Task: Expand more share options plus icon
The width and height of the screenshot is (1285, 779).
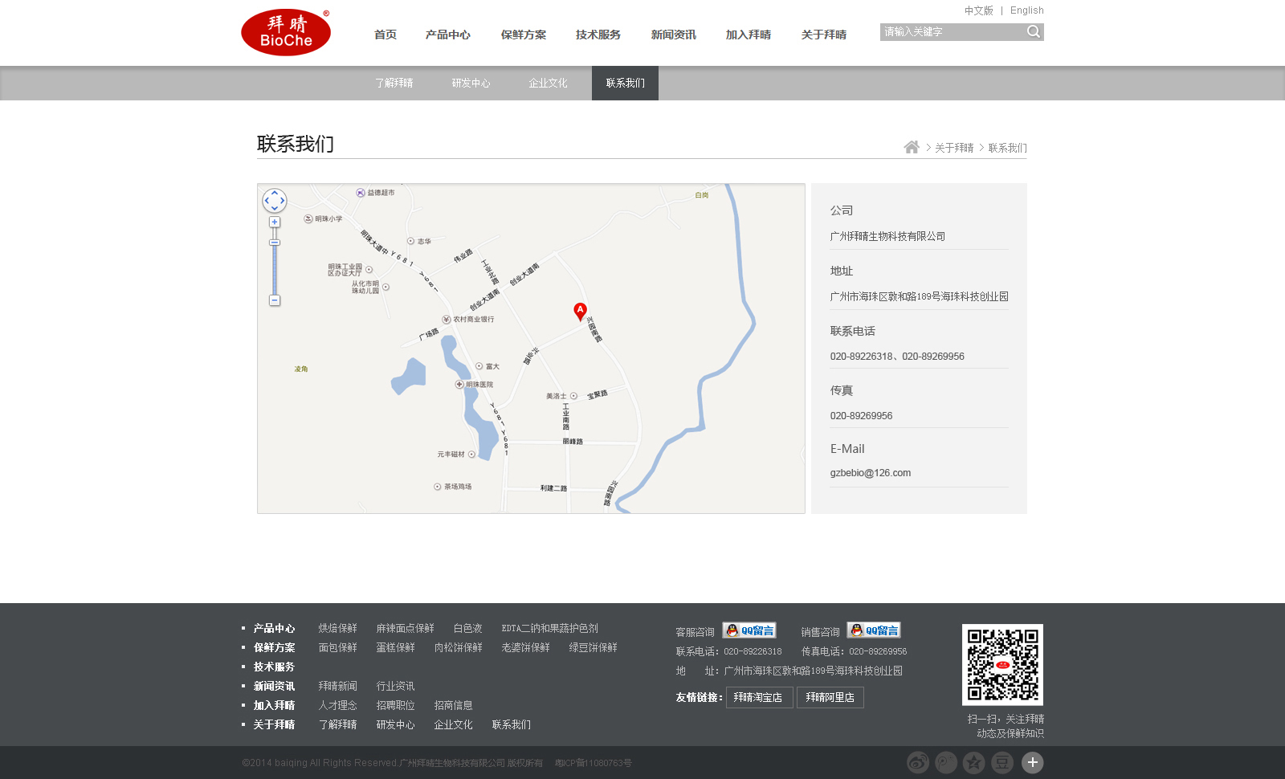Action: [1033, 762]
